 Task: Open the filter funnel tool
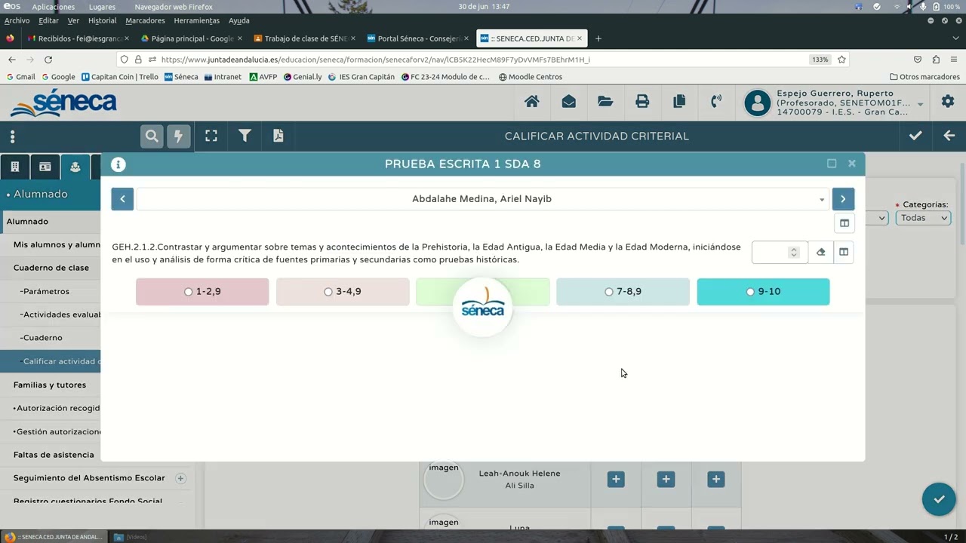coord(245,136)
